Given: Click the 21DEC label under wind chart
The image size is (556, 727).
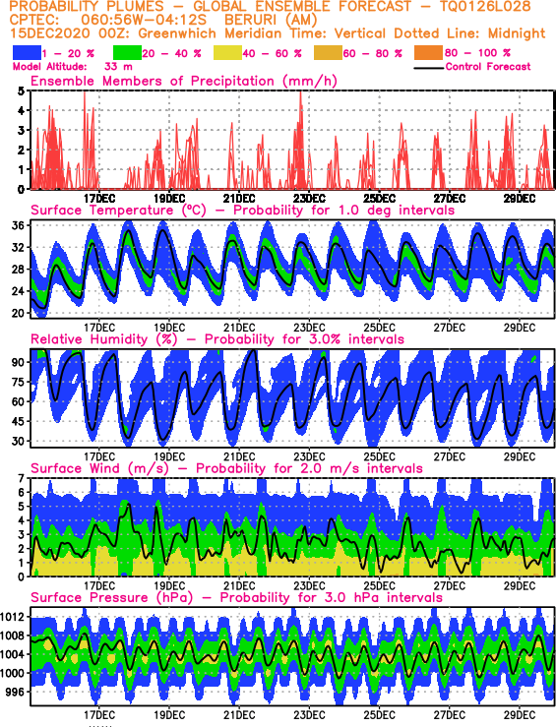Looking at the screenshot, I should [x=239, y=585].
